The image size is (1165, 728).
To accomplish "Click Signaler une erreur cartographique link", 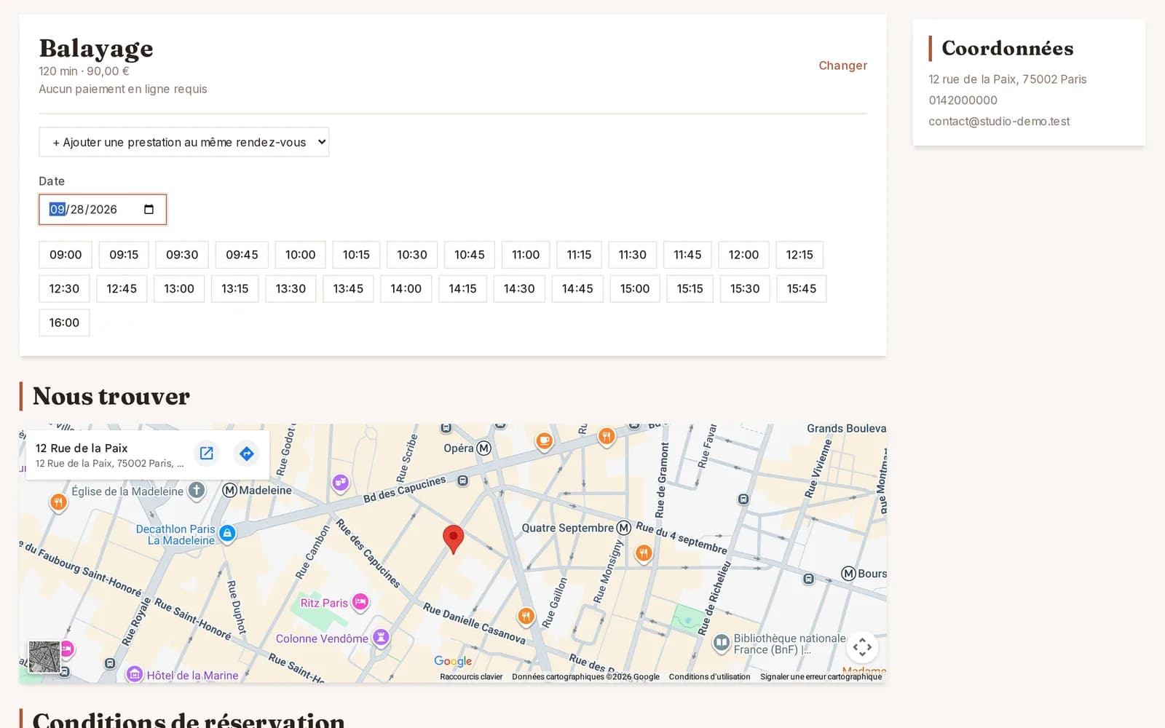I will pos(821,677).
